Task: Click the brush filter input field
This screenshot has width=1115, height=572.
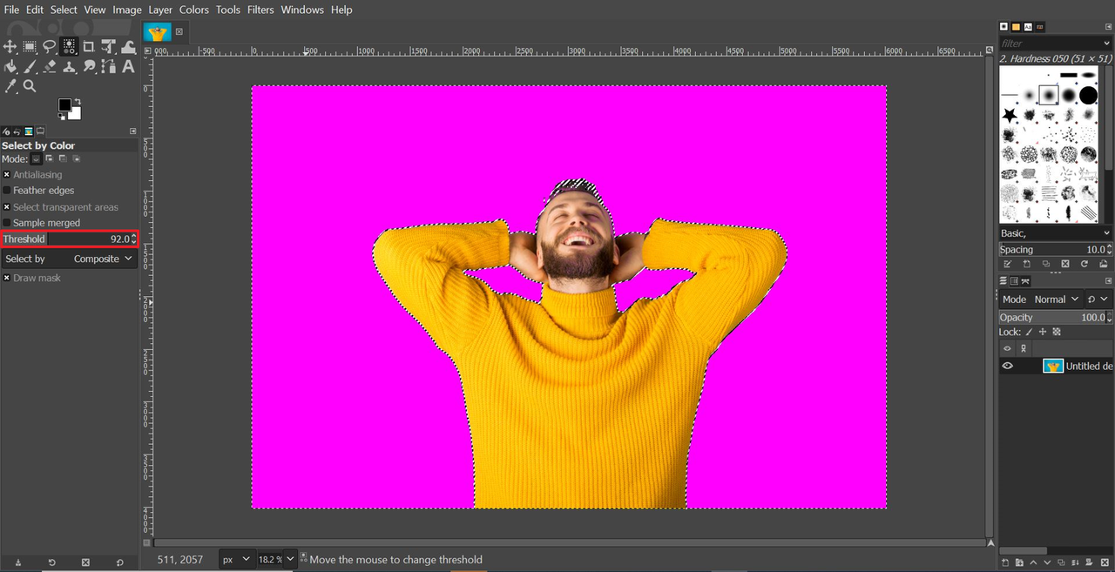Action: (x=1051, y=43)
